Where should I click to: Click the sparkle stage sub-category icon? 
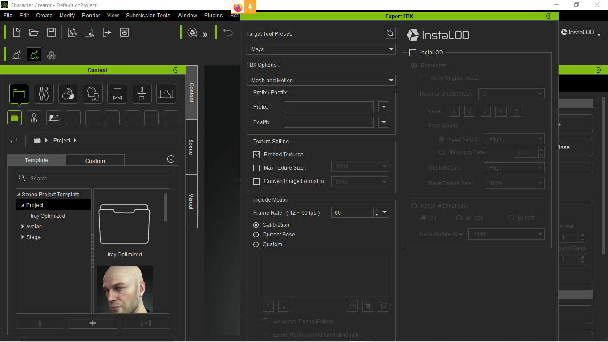coord(53,118)
